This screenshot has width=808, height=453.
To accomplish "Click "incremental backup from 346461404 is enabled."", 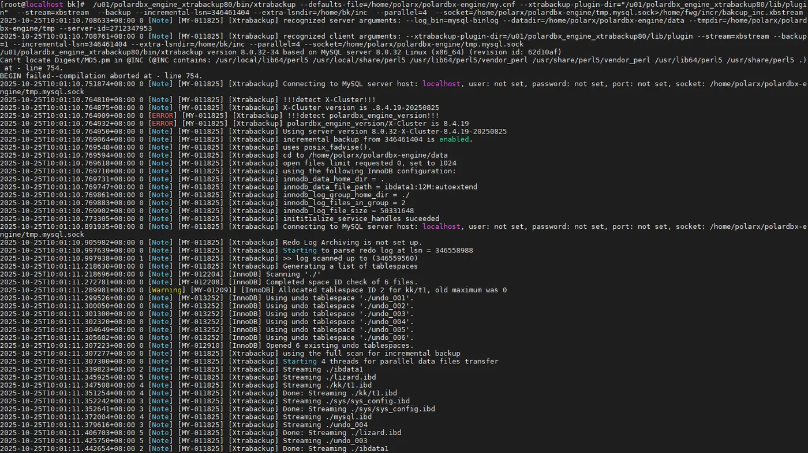I will click(378, 139).
